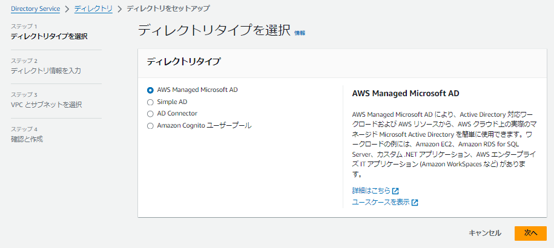Select AWS Managed Microsoft AD radio button
The image size is (554, 248).
(x=150, y=90)
